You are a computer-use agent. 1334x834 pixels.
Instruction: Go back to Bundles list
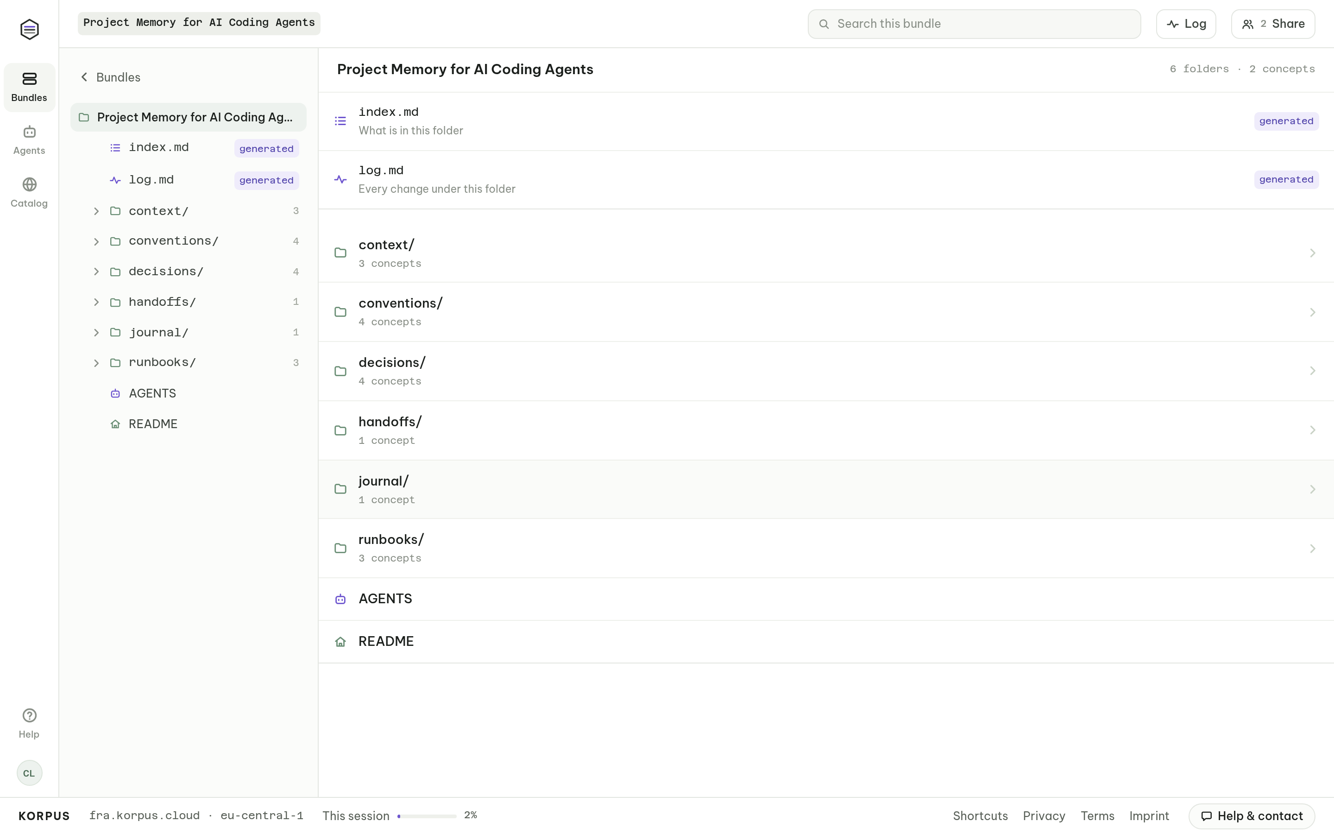(x=110, y=77)
